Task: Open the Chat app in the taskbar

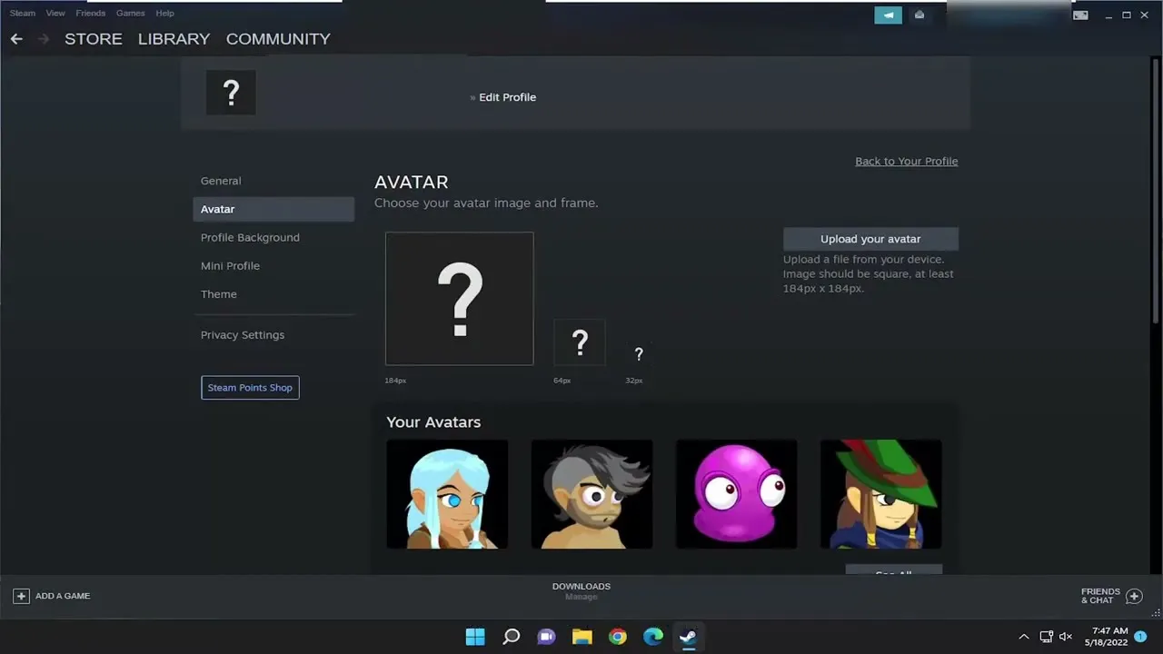Action: [546, 637]
